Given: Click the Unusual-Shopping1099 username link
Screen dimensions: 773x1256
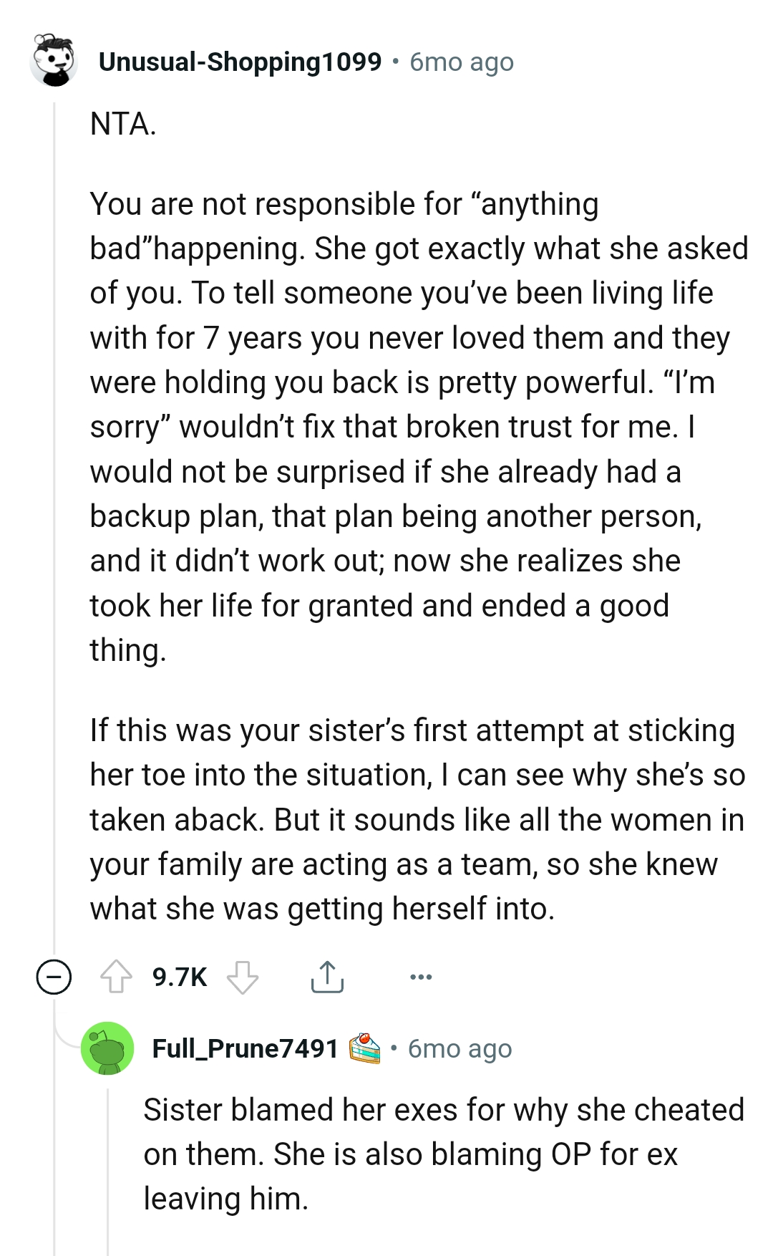Looking at the screenshot, I should pyautogui.click(x=240, y=62).
